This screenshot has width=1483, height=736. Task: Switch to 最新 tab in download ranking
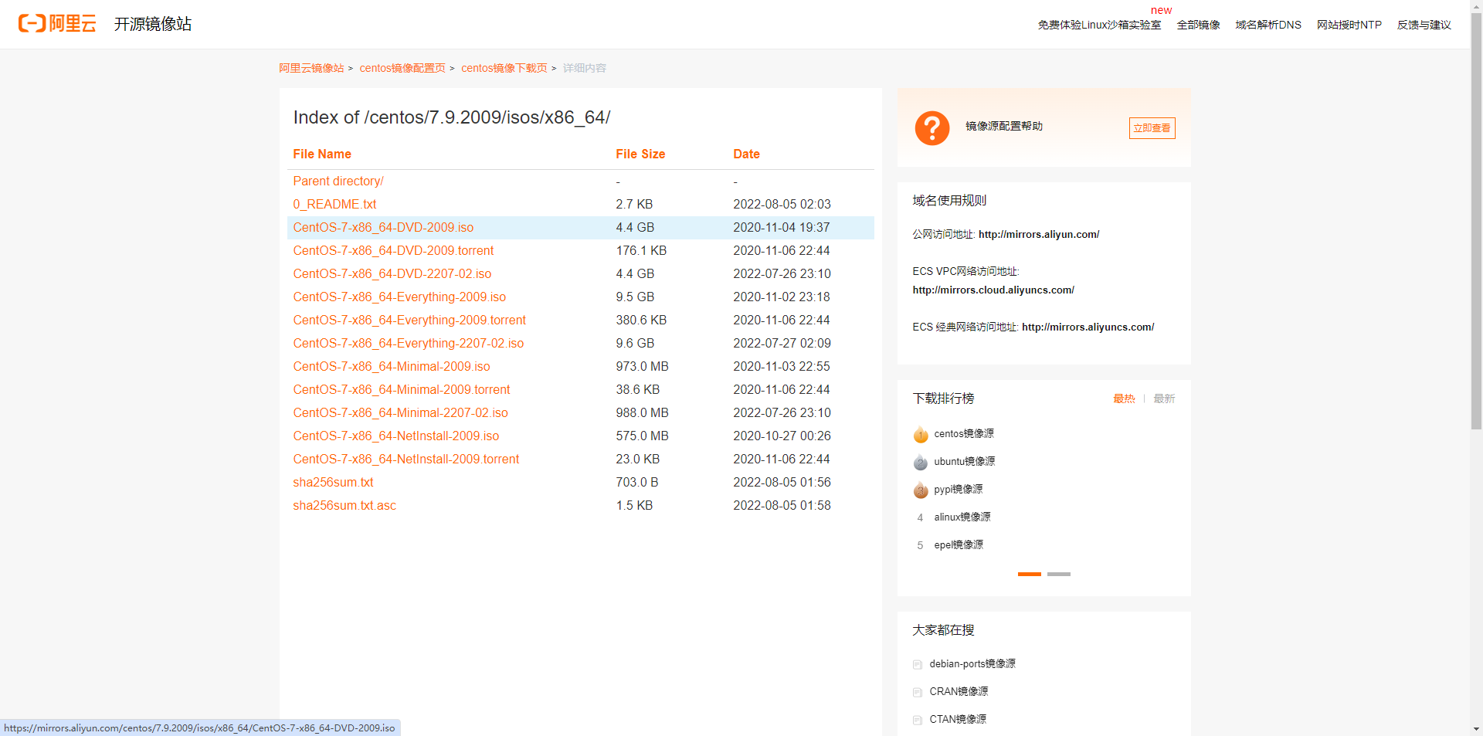pyautogui.click(x=1164, y=399)
